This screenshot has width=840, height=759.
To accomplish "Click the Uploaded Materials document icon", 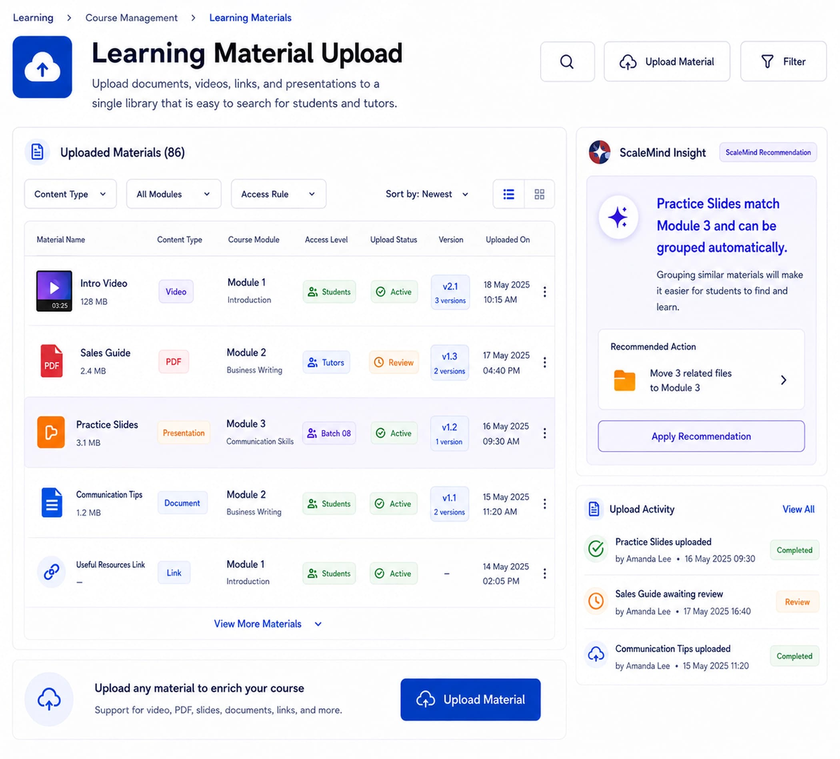I will (x=37, y=152).
